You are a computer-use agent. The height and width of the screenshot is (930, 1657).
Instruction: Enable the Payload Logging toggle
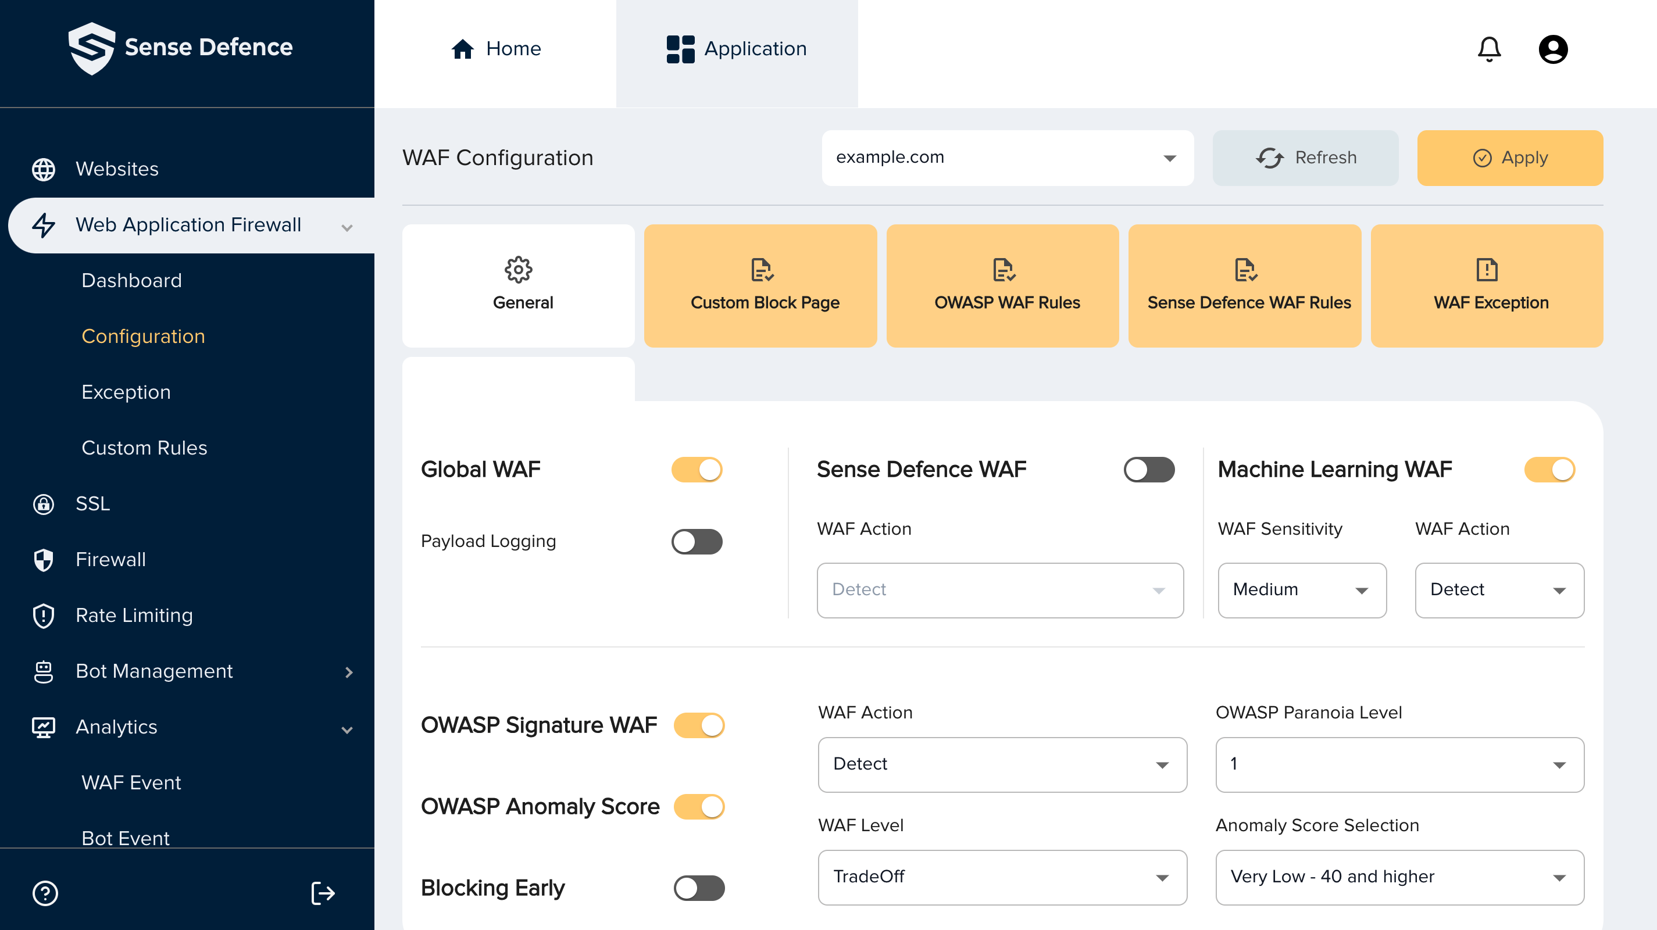coord(697,542)
